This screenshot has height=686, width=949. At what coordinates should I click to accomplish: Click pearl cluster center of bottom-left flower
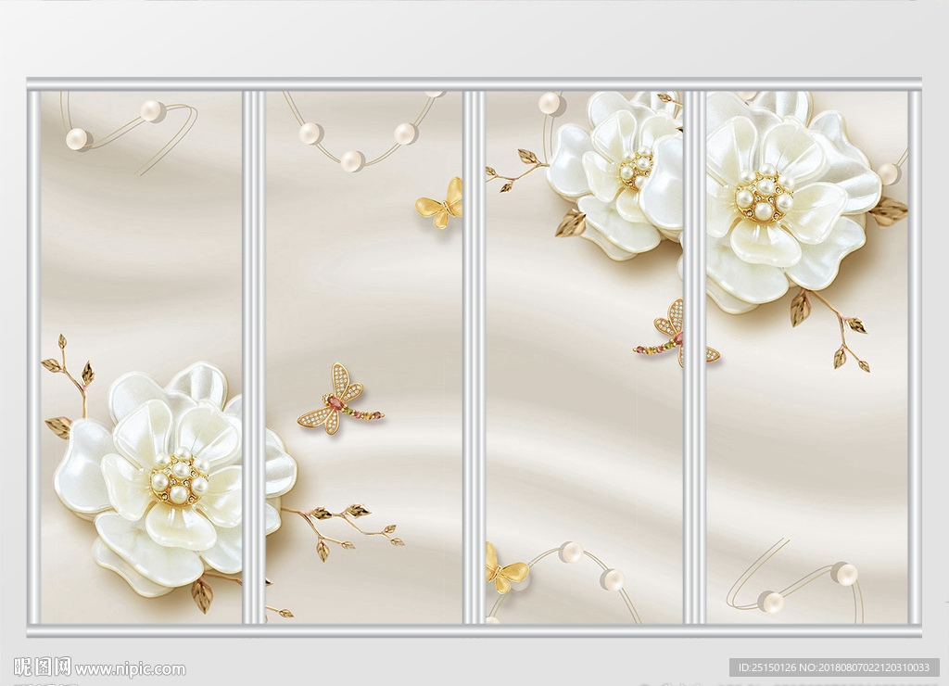coord(178,477)
